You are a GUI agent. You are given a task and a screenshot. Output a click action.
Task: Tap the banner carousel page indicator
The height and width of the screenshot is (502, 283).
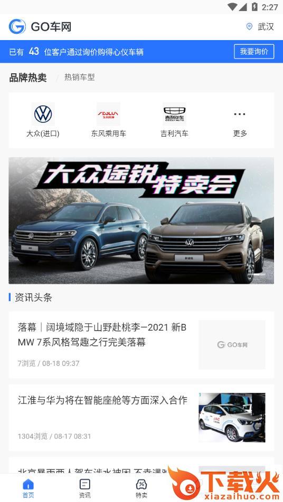tap(260, 274)
